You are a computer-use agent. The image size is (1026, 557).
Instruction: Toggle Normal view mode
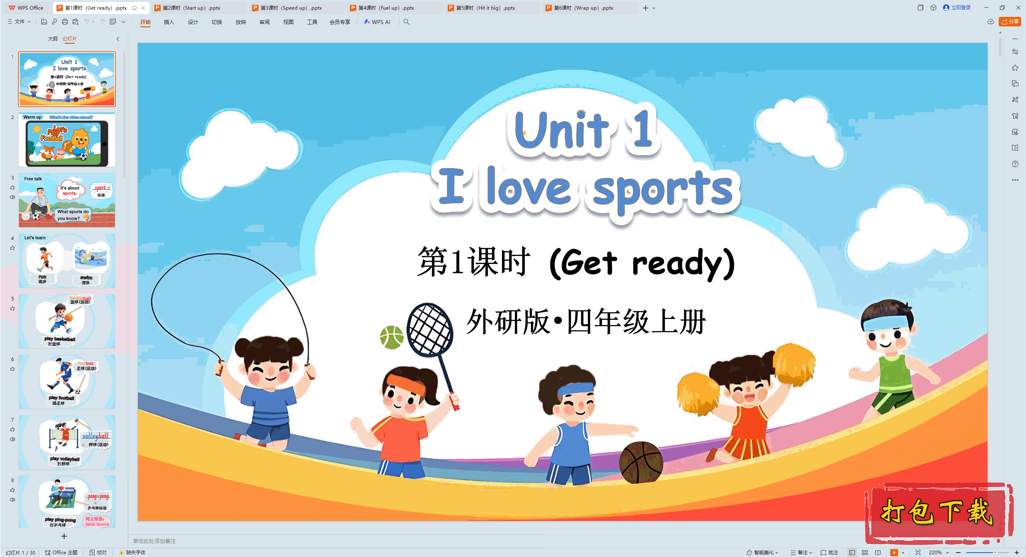coord(852,553)
